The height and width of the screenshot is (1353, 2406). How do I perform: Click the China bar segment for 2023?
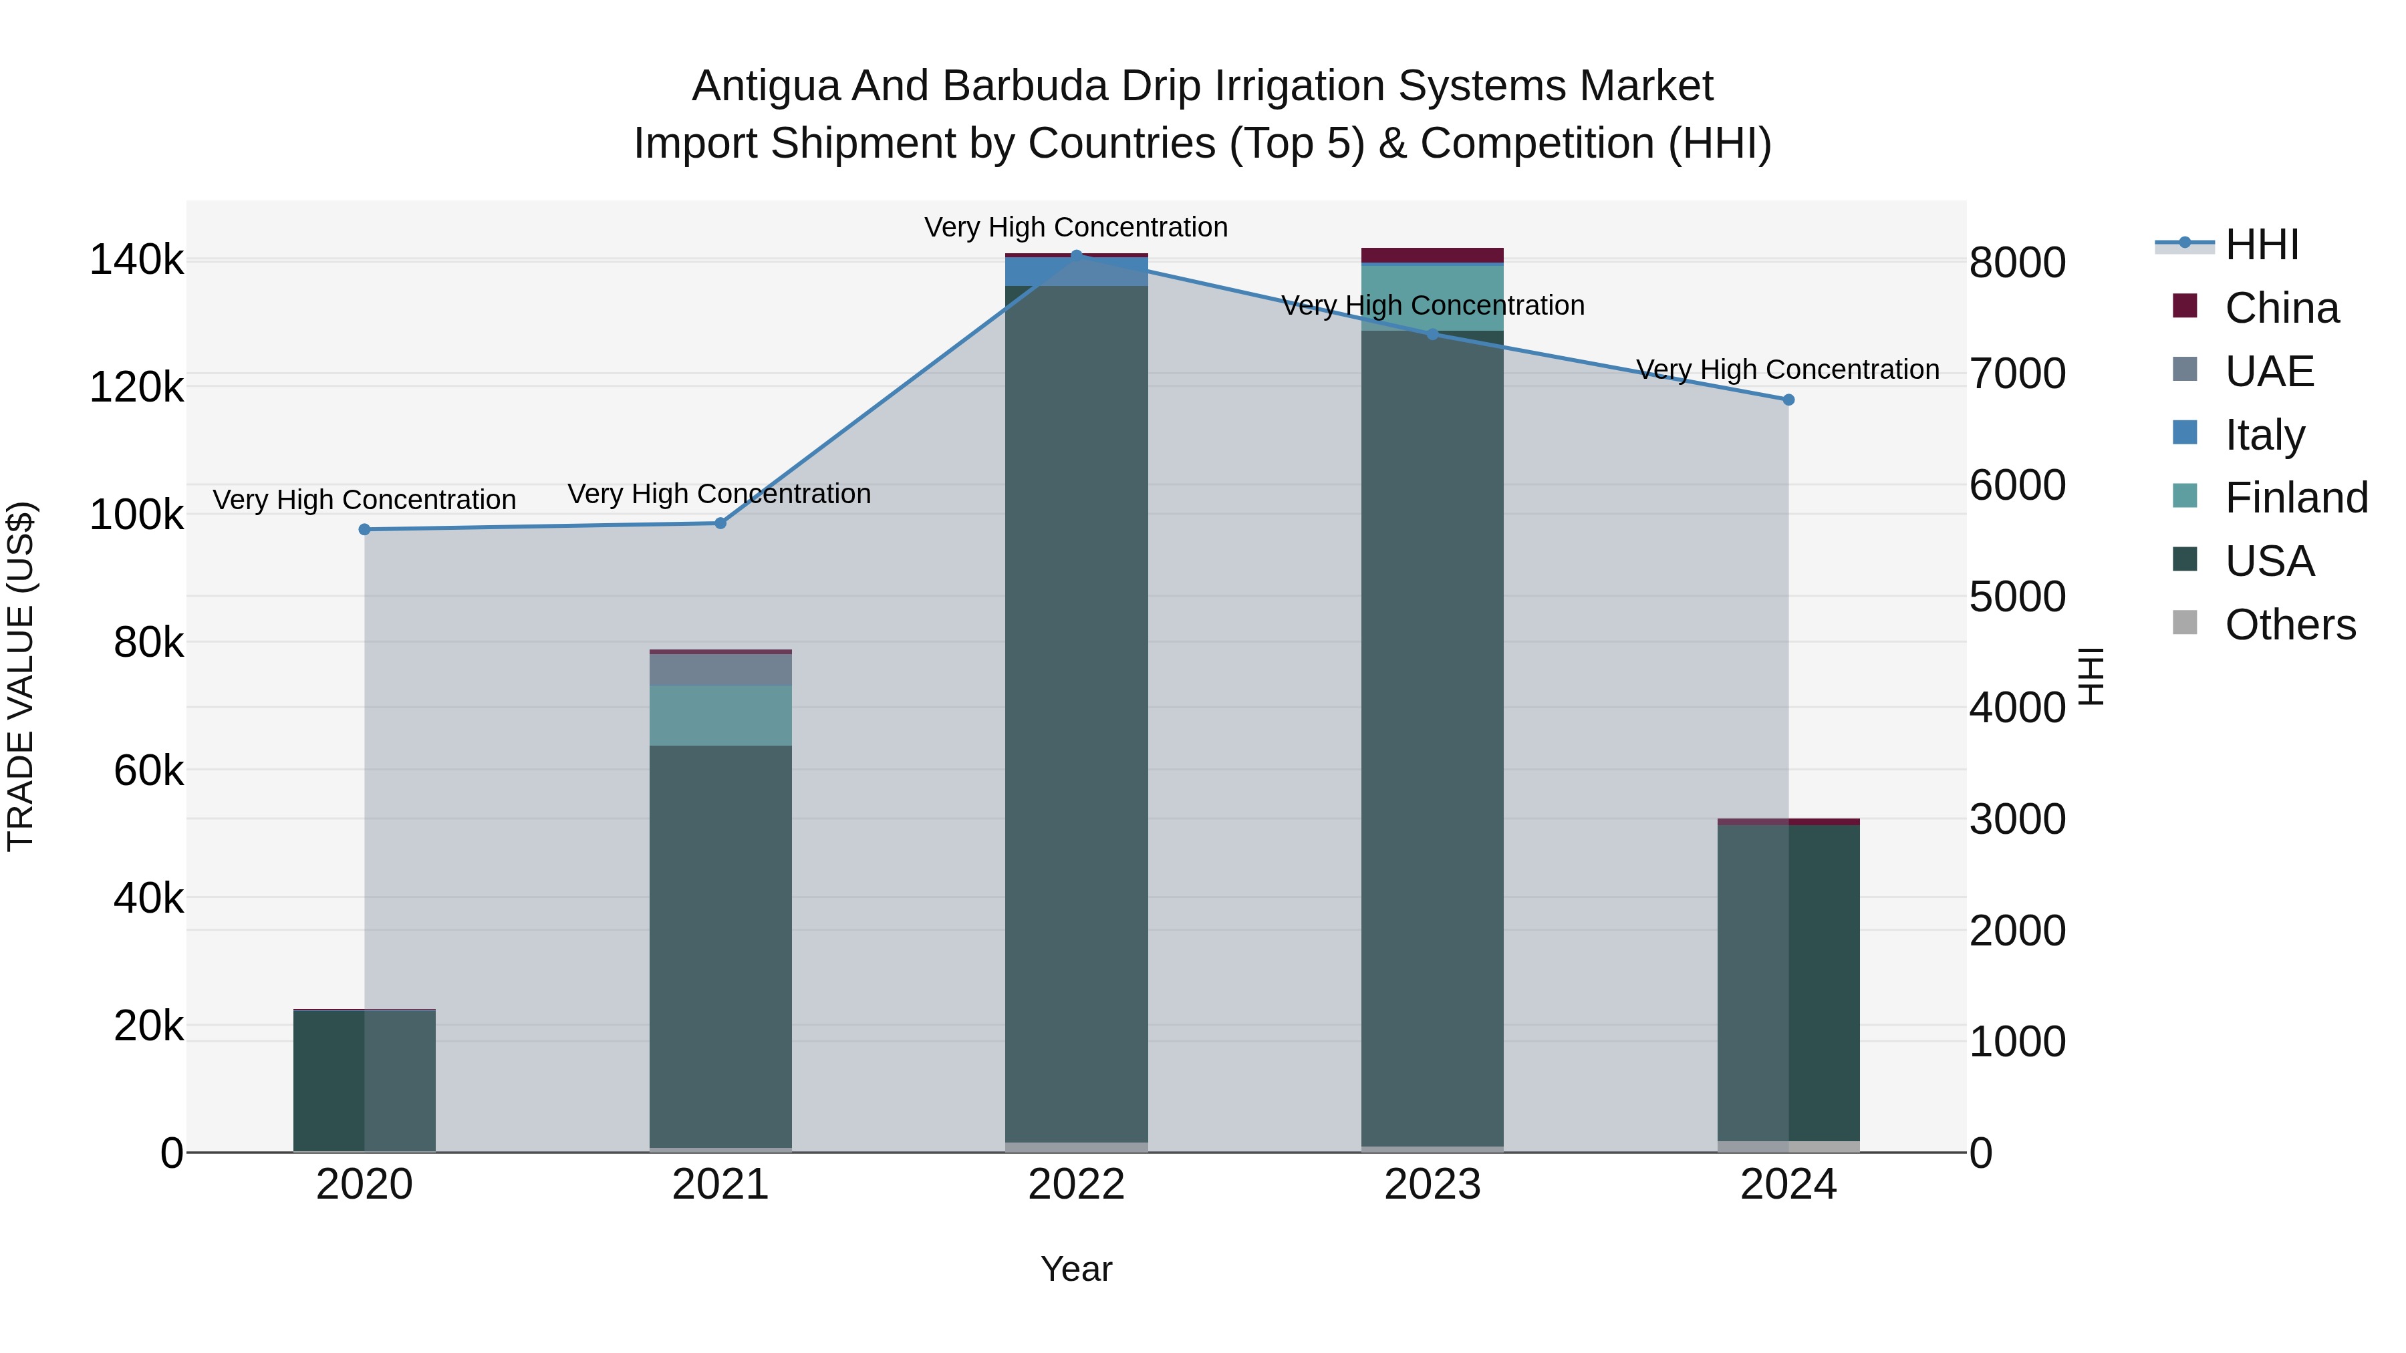point(1433,255)
